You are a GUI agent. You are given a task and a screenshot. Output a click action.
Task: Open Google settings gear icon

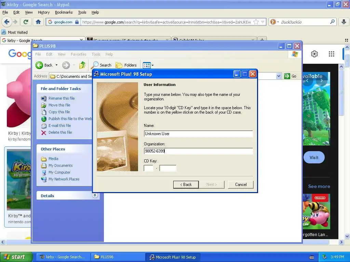[314, 54]
